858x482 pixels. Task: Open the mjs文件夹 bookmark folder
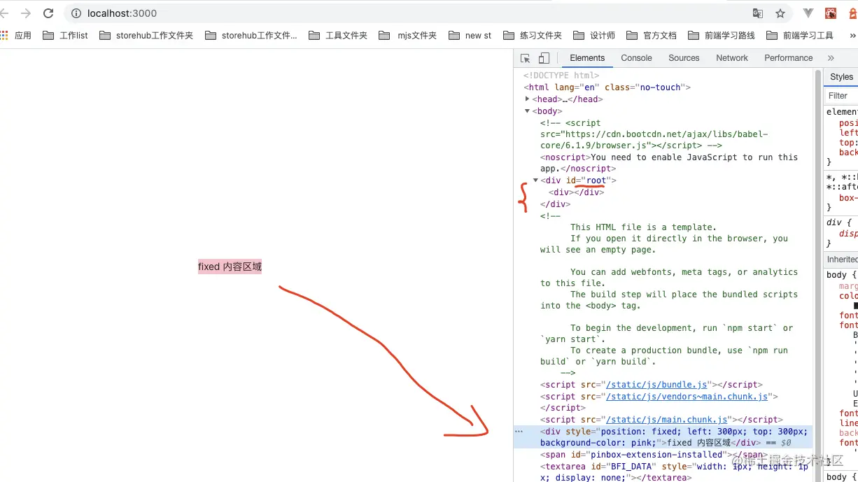pos(408,35)
